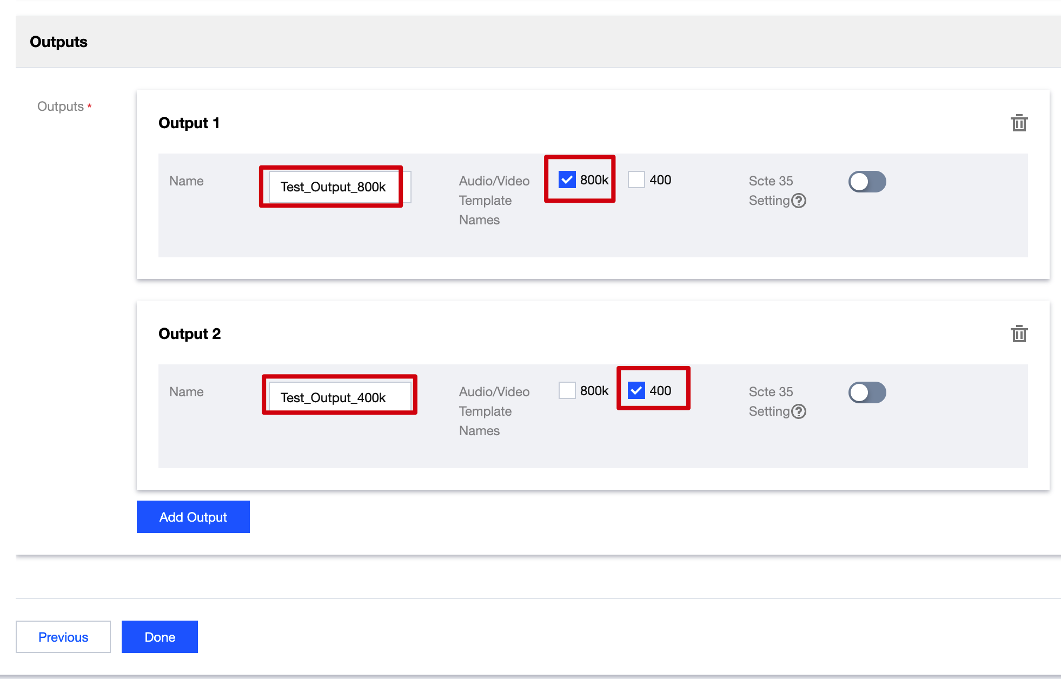
Task: Click the Output 1 heading
Action: (189, 123)
